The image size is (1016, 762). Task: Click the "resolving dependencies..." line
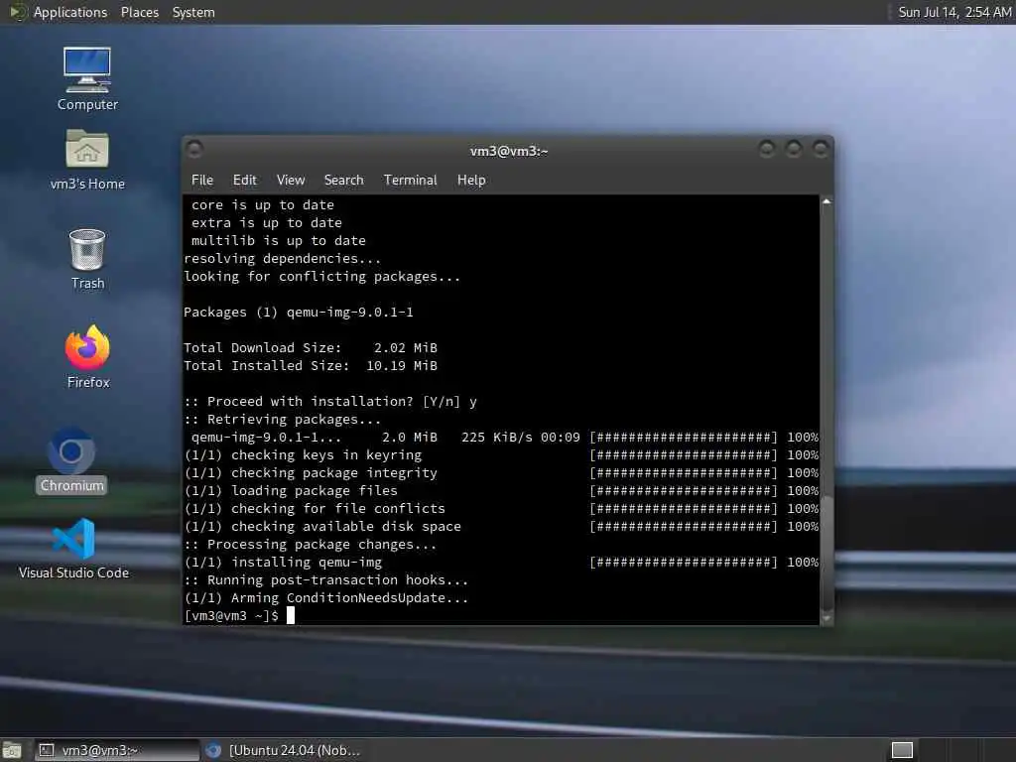283,259
